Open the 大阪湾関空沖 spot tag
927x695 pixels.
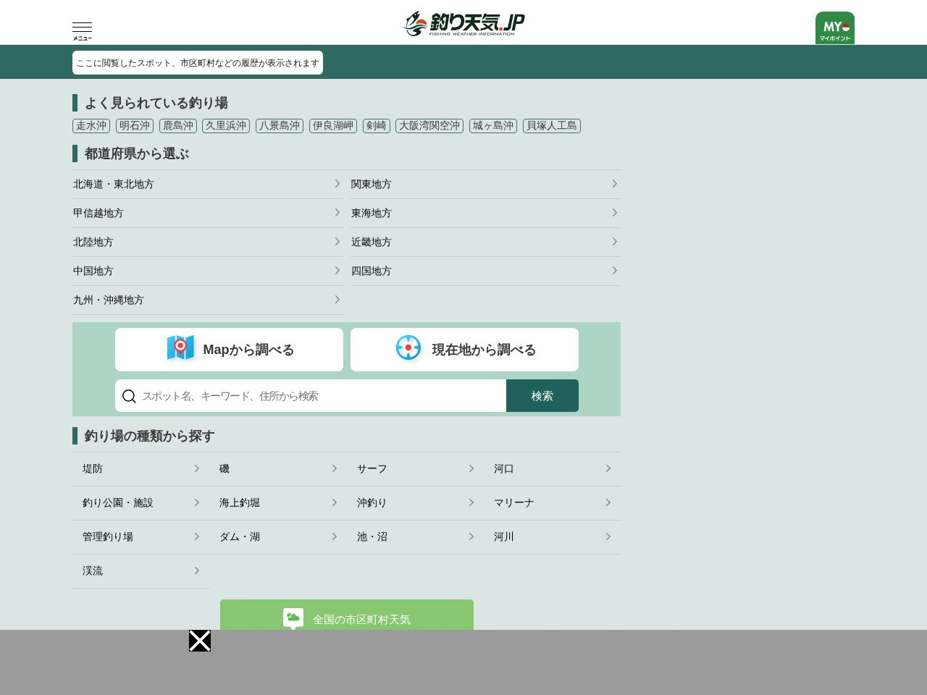click(x=429, y=126)
